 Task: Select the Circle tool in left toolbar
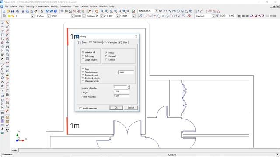tap(2, 78)
